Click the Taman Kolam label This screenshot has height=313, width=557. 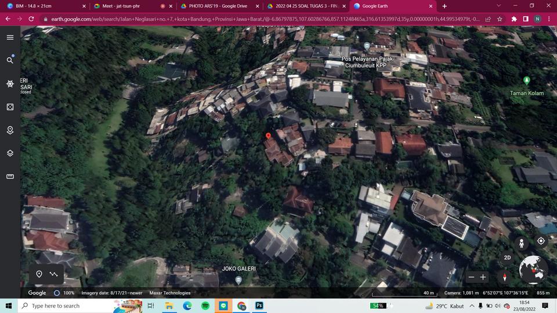point(526,93)
